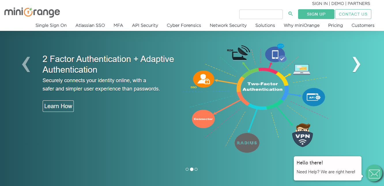Screen dimensions: 384x186
Task: Click the PARTNERS link
Action: [359, 3]
